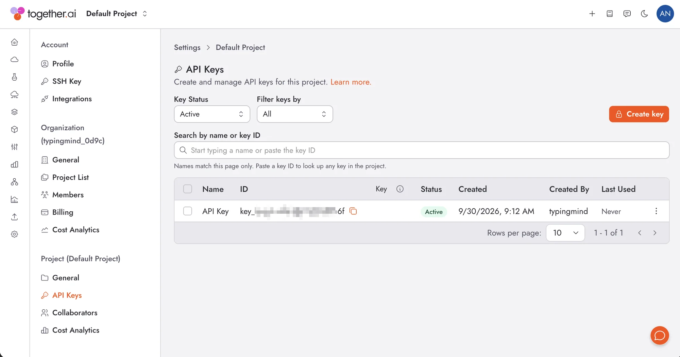Click the plus icon in top bar
Screen dimensions: 680x357
coord(592,14)
